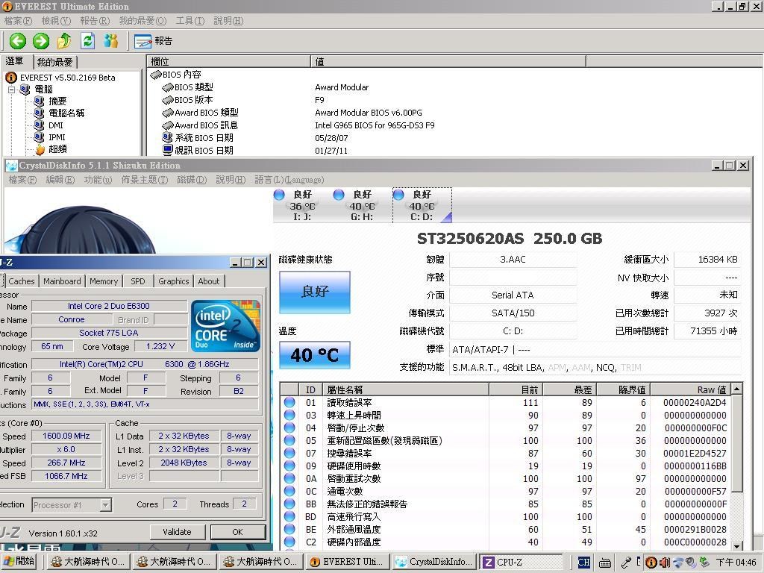Select the DMI tree item
This screenshot has height=573, width=764.
click(55, 125)
